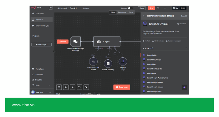The width and height of the screenshot is (219, 117).
Task: Switch to the Executions tab
Action: tap(122, 12)
